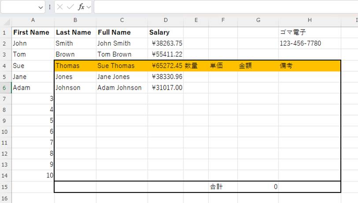The height and width of the screenshot is (203, 358).
Task: Select row 4 header
Action: 5,66
